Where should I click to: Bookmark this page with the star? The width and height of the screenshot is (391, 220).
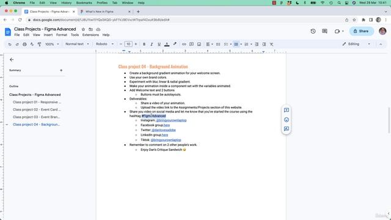[x=354, y=20]
